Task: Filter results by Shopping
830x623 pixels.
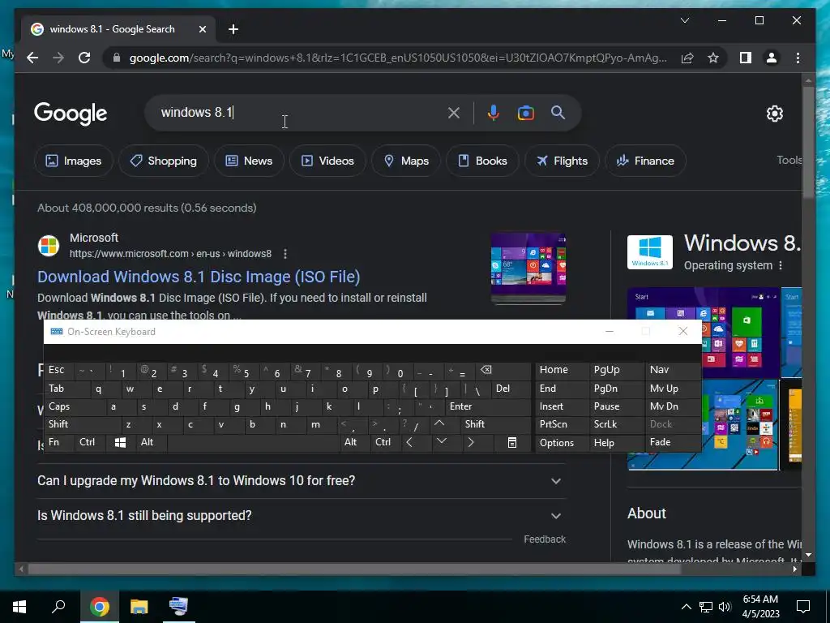Action: 164,161
